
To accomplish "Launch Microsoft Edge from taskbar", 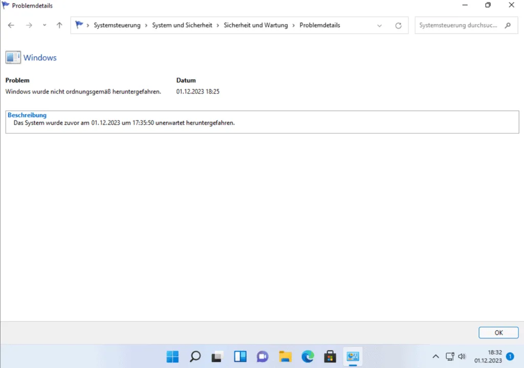I will [308, 356].
